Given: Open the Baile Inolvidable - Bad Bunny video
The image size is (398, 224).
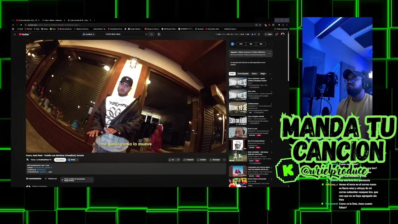Looking at the screenshot, I should pyautogui.click(x=238, y=156).
